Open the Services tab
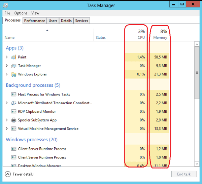Image resolution: width=202 pixels, height=184 pixels. (81, 21)
